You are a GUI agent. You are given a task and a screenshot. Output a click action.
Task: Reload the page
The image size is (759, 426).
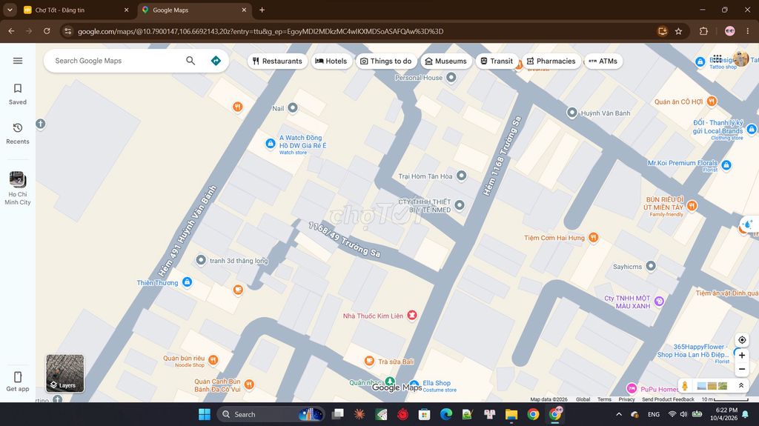click(x=47, y=31)
